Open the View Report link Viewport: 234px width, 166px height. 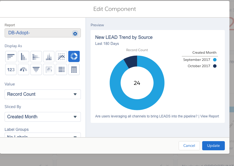(210, 116)
